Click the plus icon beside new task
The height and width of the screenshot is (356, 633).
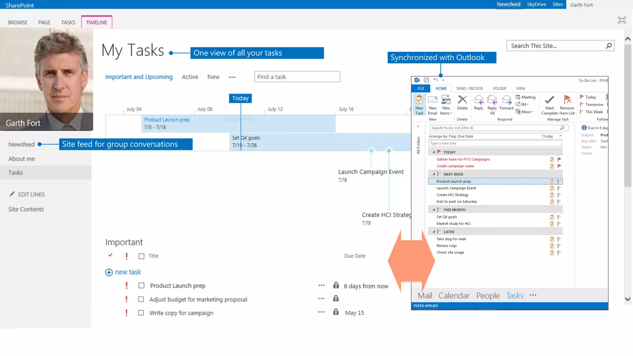click(109, 272)
